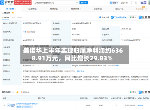Open info icon beside 股东信息
150x110 pixels.
click(13, 92)
